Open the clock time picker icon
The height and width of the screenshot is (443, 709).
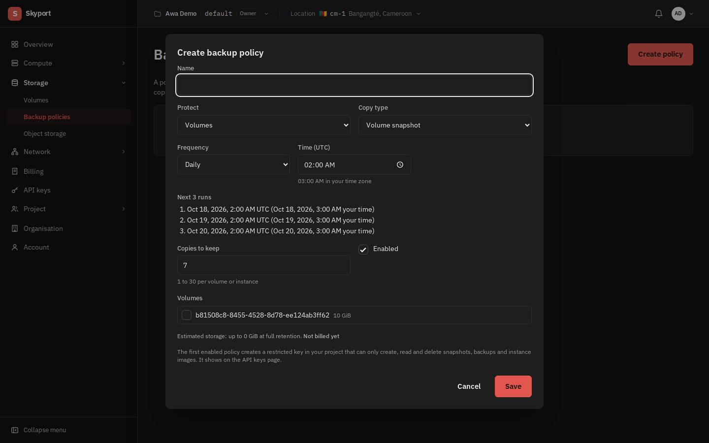[x=400, y=165]
